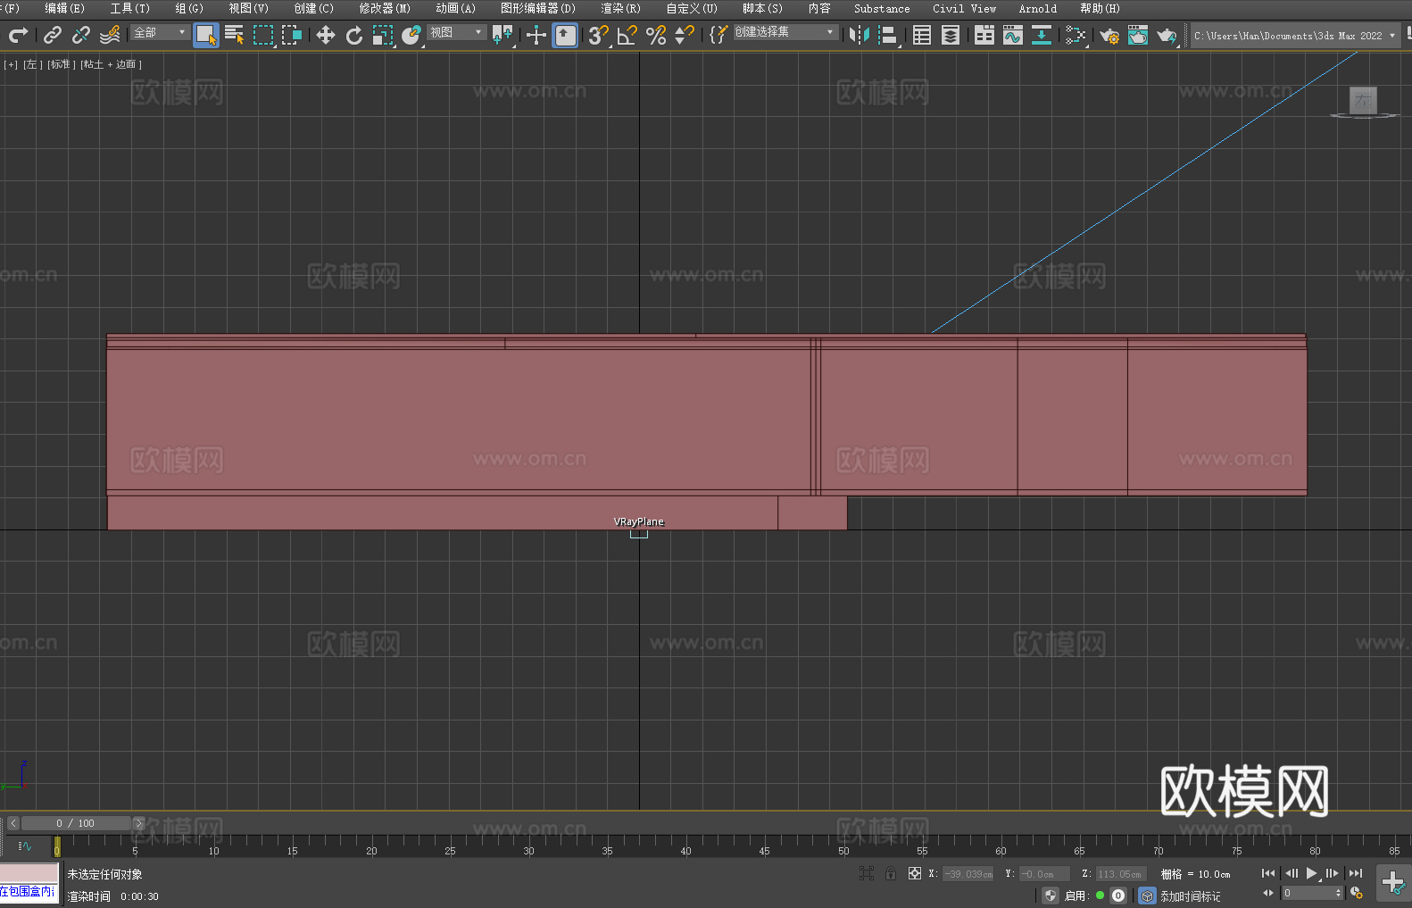
Task: Click the pink object color swatch
Action: coord(29,873)
